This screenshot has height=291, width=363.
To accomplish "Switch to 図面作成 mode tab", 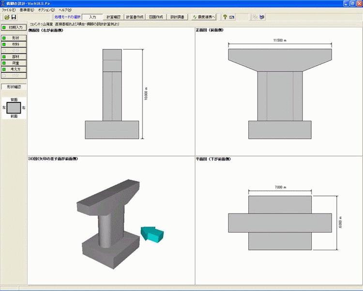I will coord(156,17).
